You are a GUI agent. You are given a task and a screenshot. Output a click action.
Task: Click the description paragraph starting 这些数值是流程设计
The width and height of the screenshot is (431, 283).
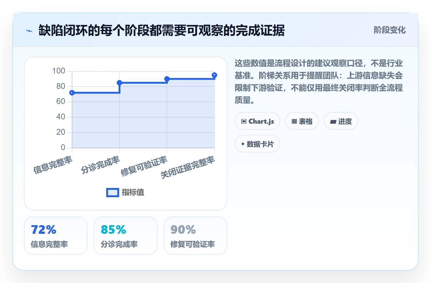pyautogui.click(x=319, y=82)
